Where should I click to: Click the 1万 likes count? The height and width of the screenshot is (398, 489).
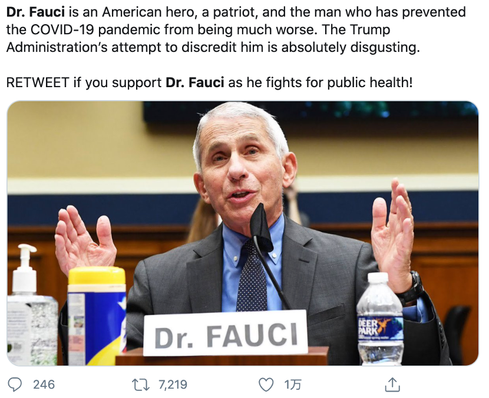tap(293, 384)
